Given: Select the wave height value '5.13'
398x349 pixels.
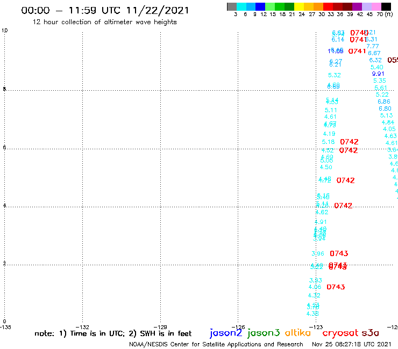Looking at the screenshot, I should coord(386,115).
